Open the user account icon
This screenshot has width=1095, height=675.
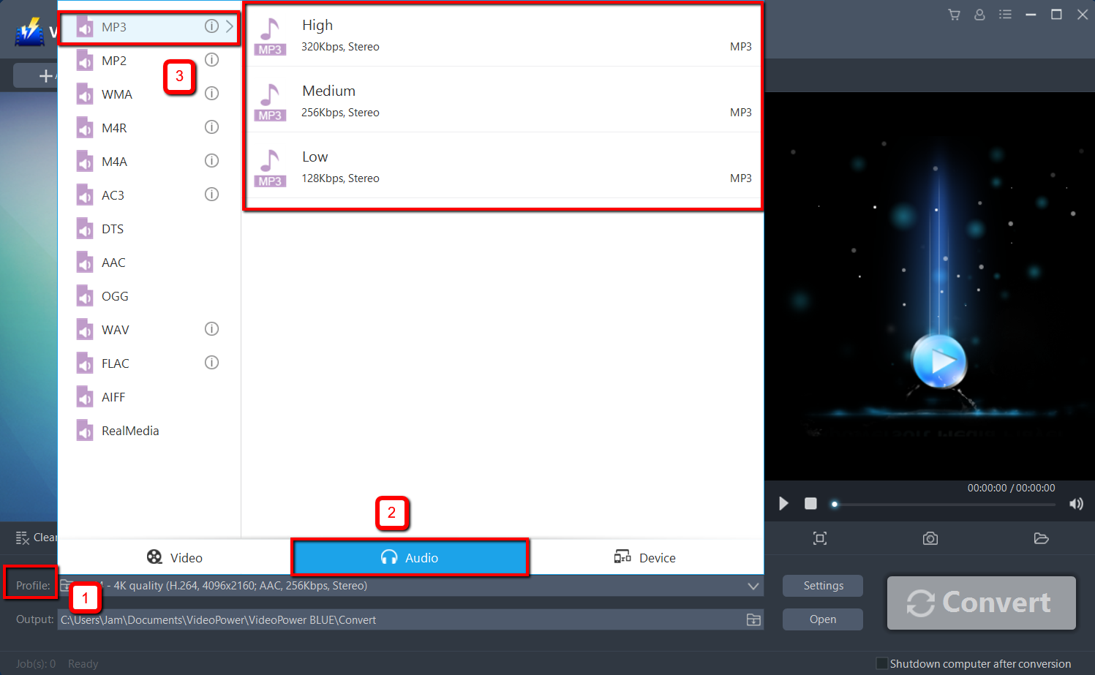point(979,14)
